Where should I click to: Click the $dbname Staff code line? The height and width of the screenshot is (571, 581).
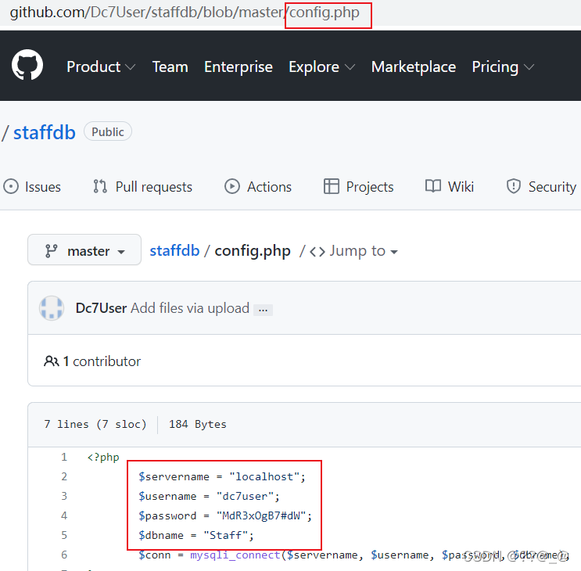click(196, 536)
